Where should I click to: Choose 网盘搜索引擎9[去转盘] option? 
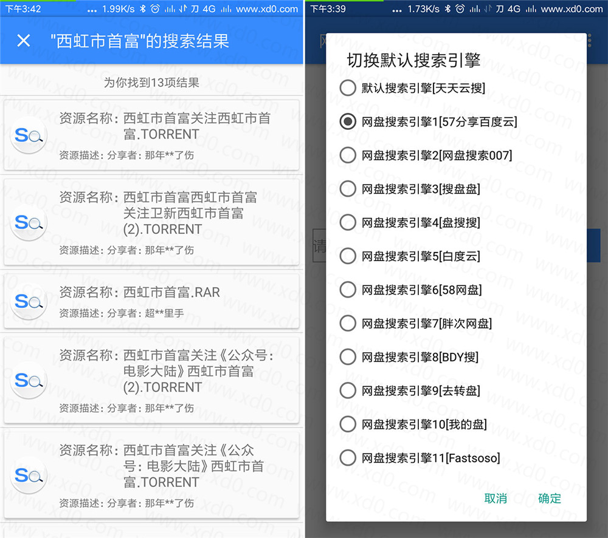point(410,391)
